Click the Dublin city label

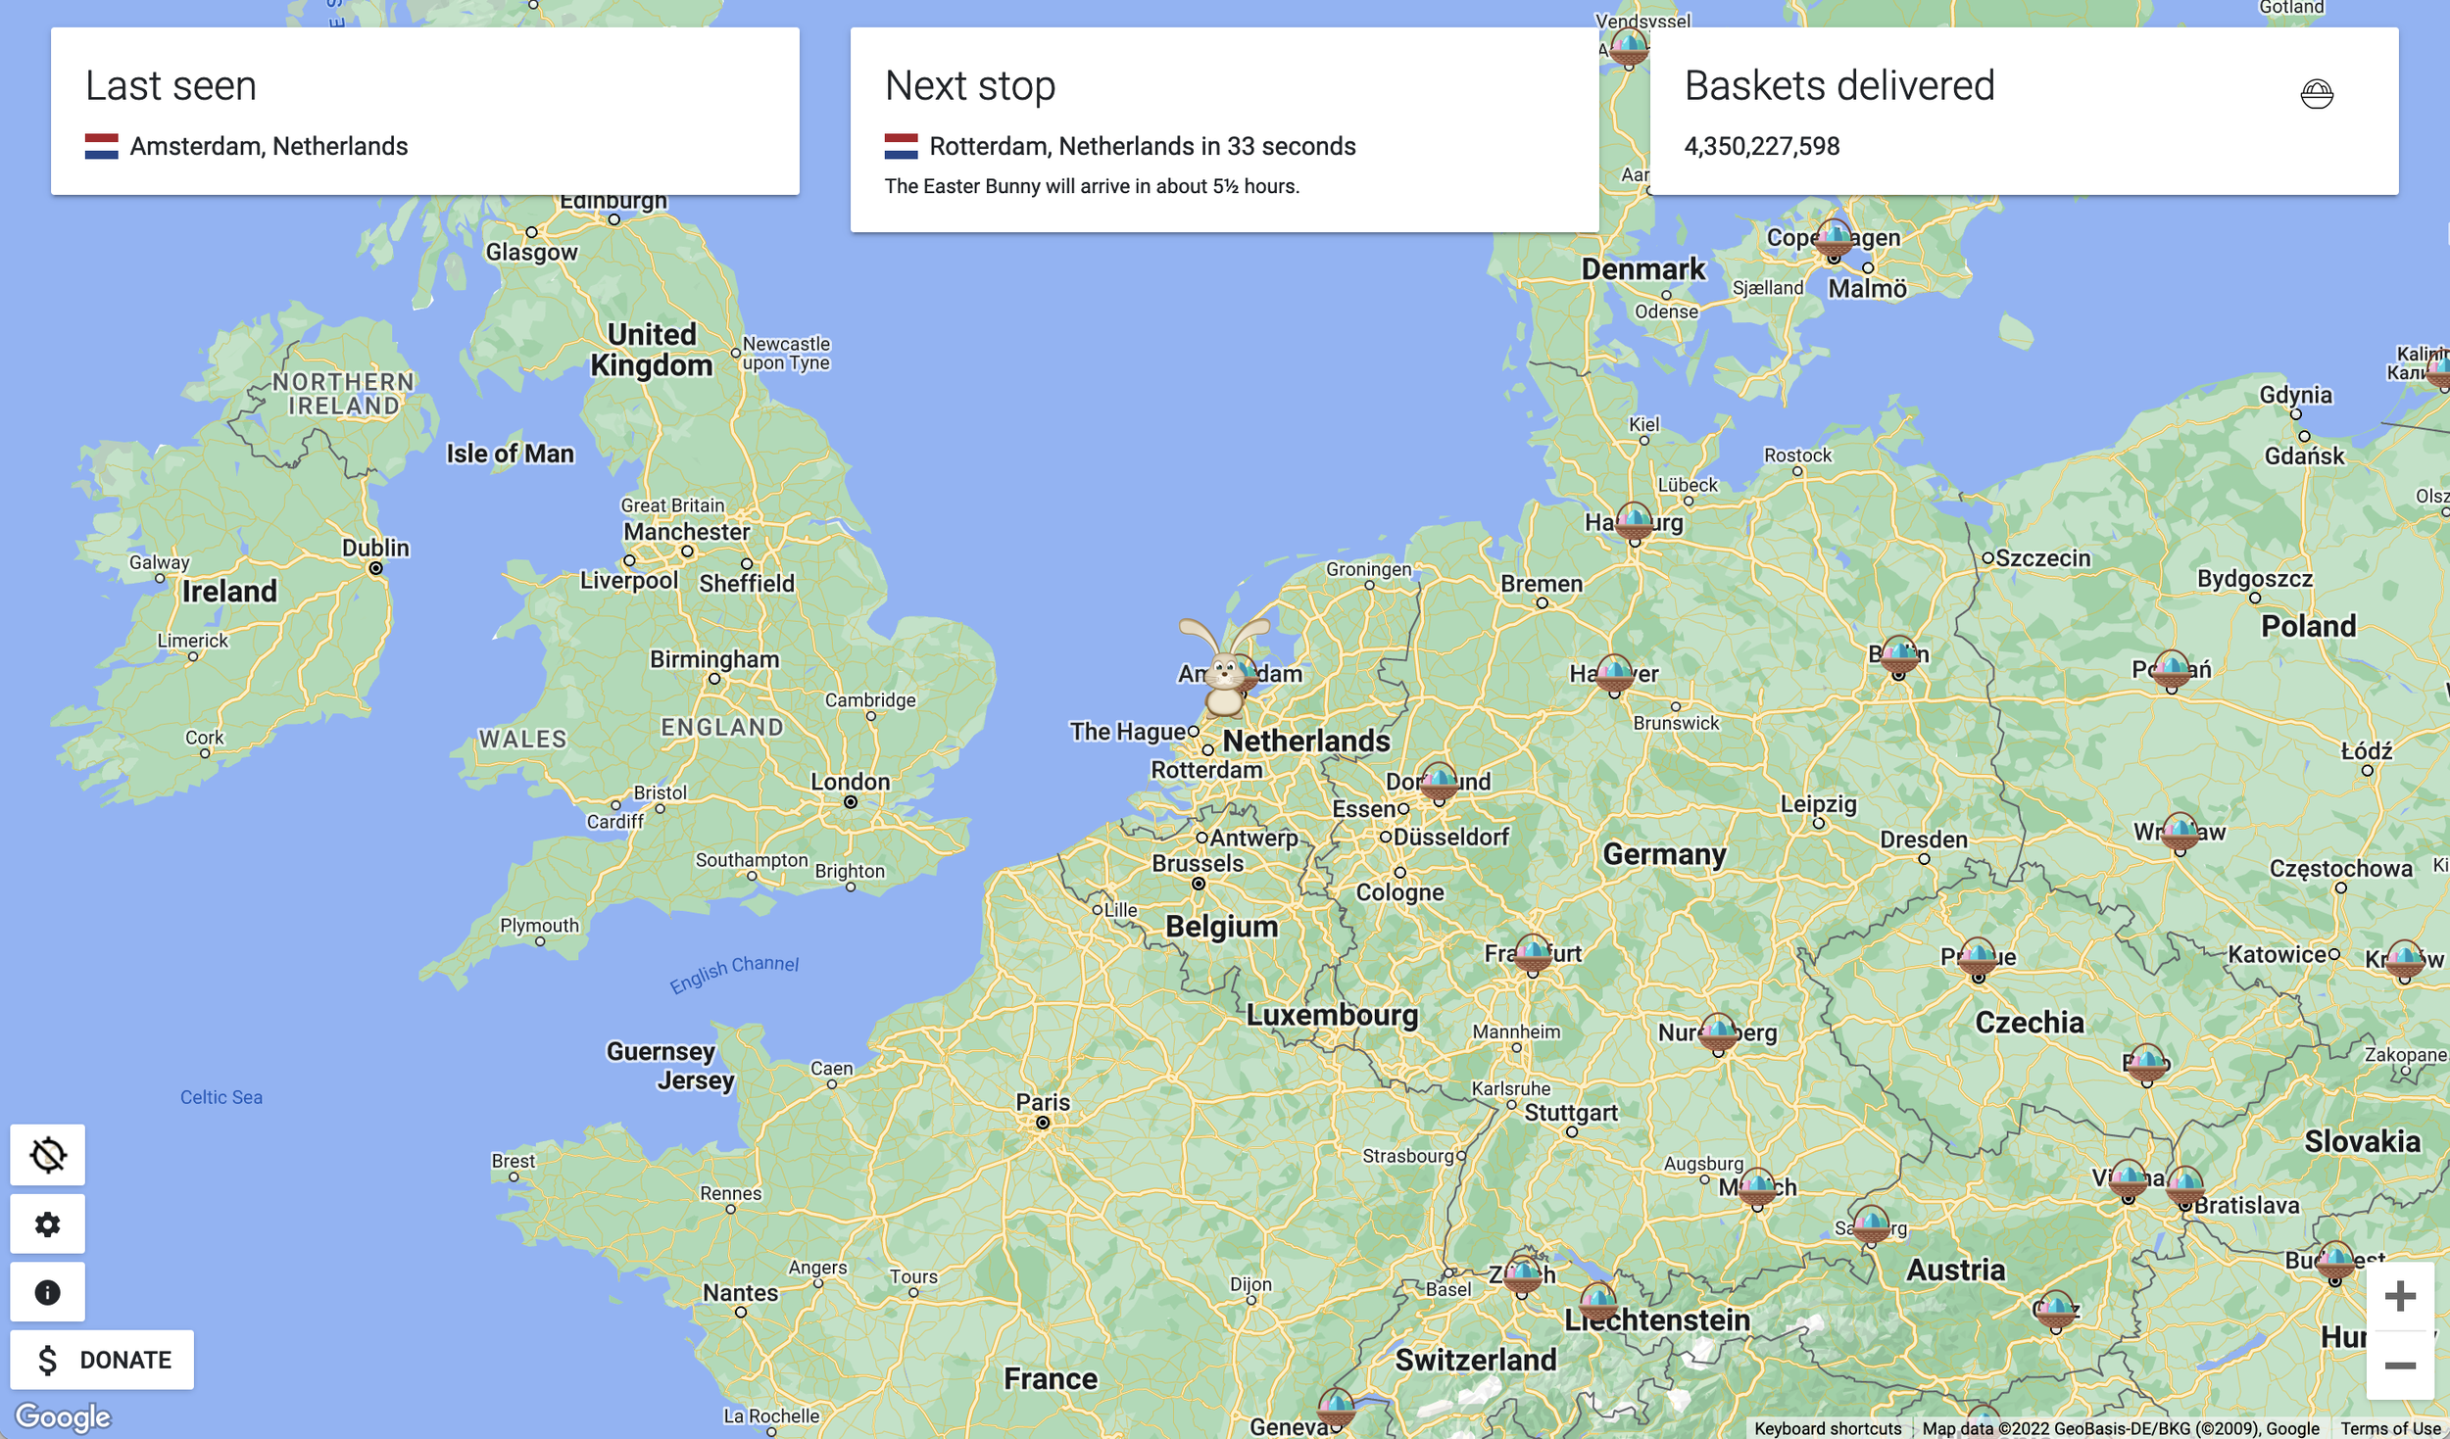pyautogui.click(x=375, y=548)
